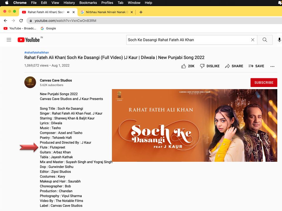Open more actions three-dot menu
This screenshot has width=282, height=211.
(272, 66)
